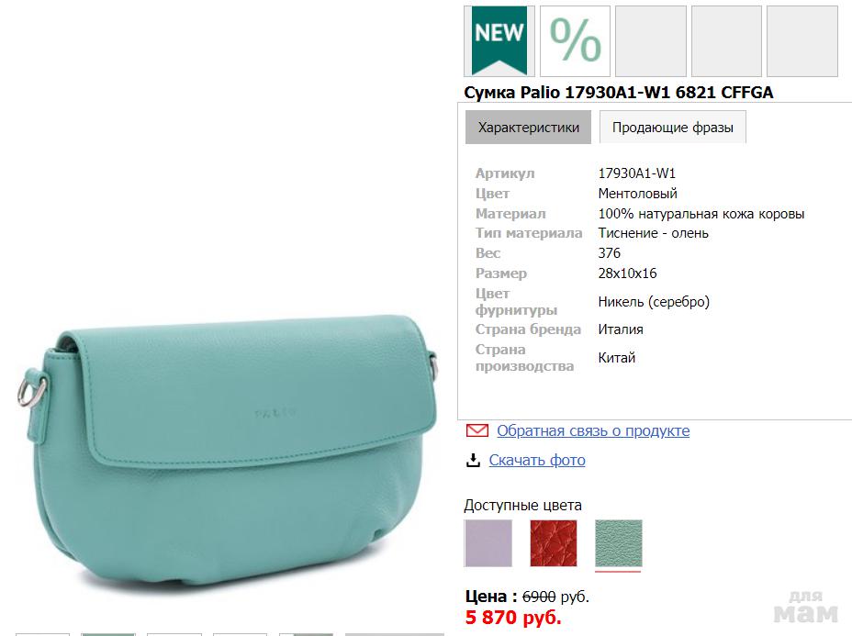This screenshot has height=636, width=852.
Task: Click the NEW ribbon badge icon
Action: pos(499,40)
